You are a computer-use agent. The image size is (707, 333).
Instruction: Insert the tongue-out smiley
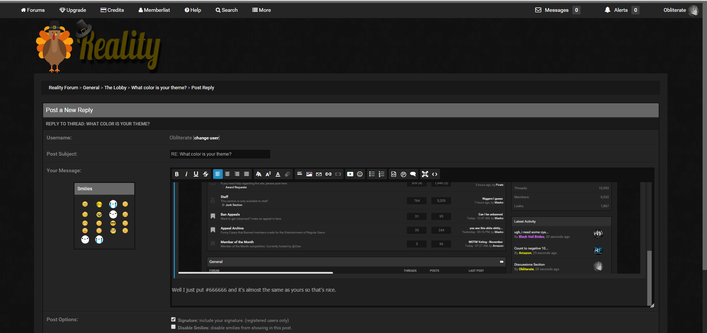[x=85, y=230]
